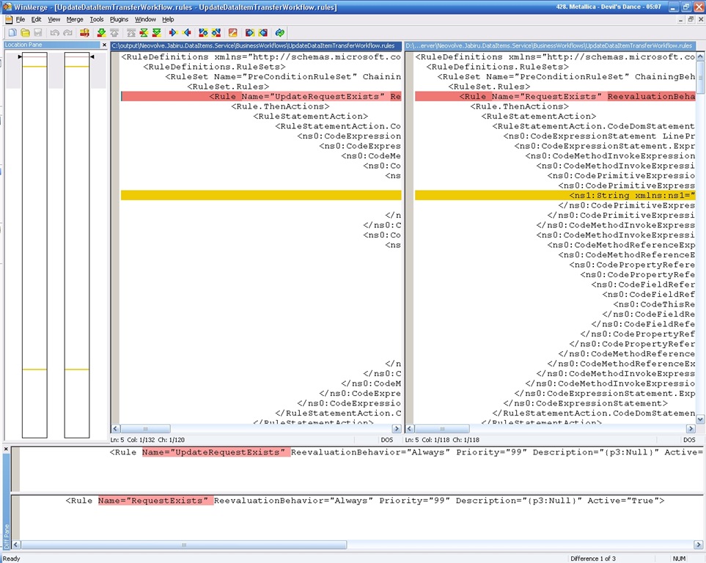
Task: Create a new document with toolbar icon
Action: coord(12,32)
